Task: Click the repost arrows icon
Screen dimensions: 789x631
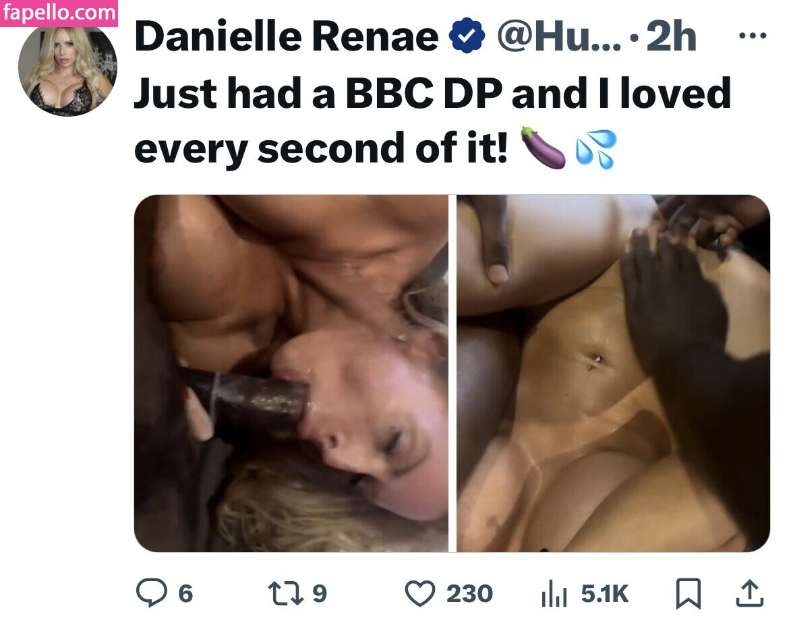Action: [285, 593]
